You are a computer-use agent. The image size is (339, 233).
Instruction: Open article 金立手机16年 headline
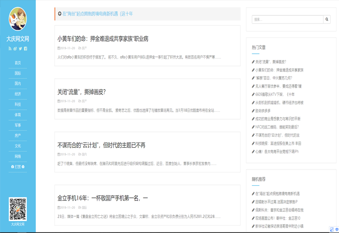[102, 198]
